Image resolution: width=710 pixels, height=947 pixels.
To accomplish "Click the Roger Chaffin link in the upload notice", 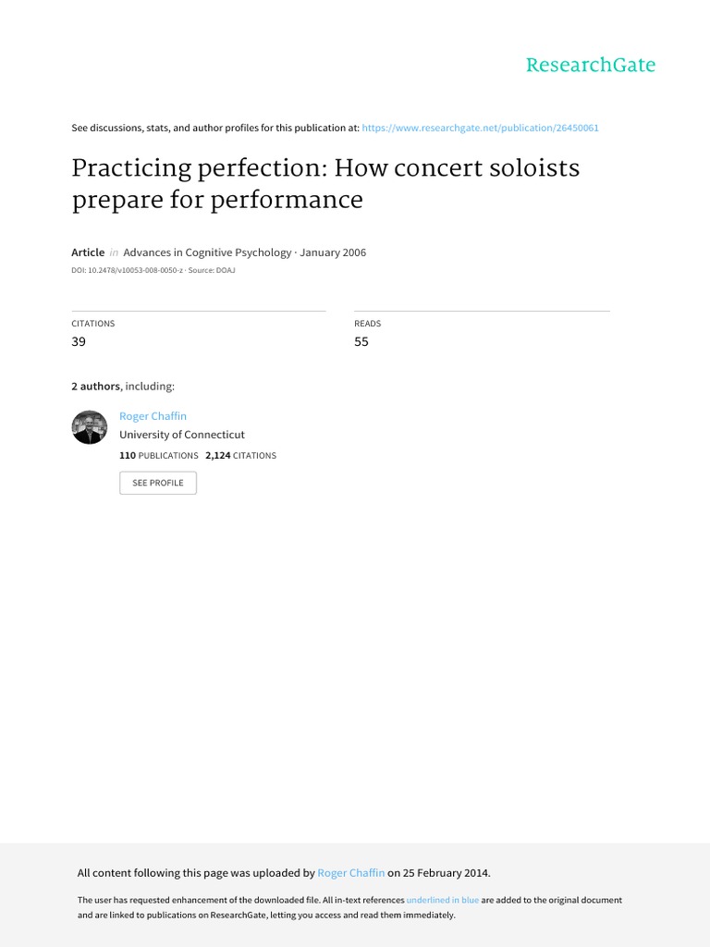I will (350, 872).
